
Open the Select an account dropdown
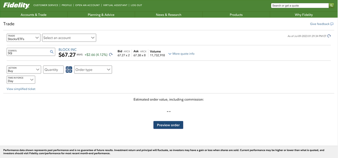click(x=69, y=38)
